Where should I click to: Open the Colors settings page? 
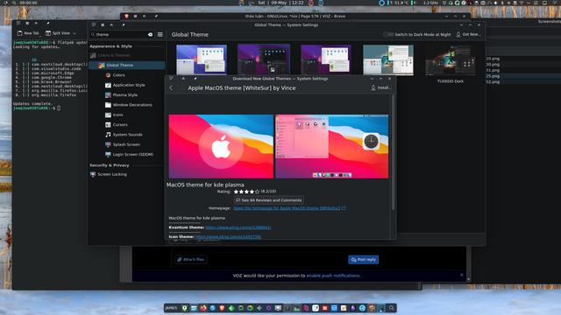[x=118, y=75]
